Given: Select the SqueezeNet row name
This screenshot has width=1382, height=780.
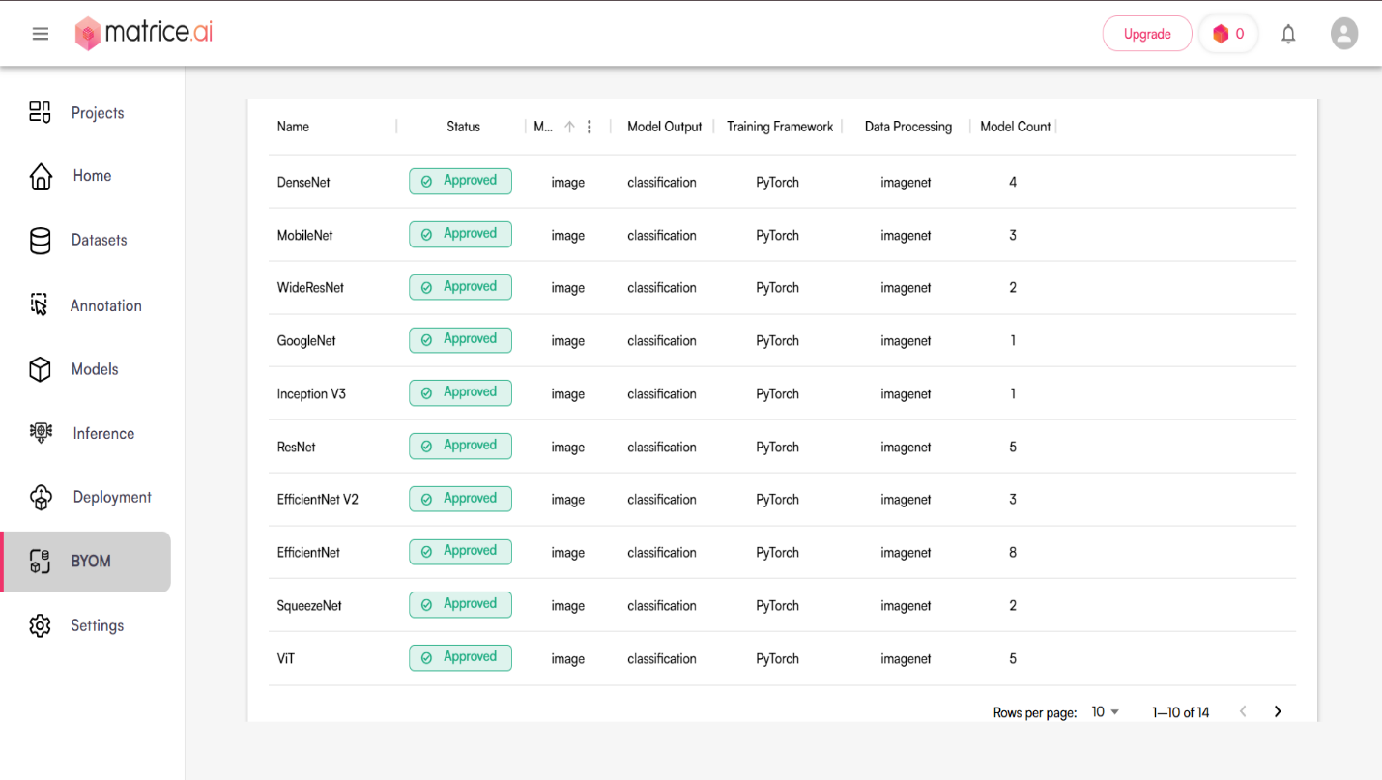Looking at the screenshot, I should click(309, 605).
